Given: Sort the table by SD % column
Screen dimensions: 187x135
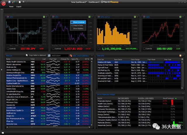Looking at the screenshot, I should click(87, 59).
